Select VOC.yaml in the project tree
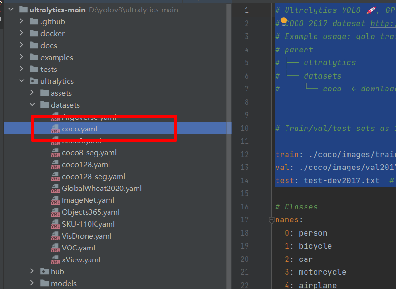 (x=79, y=248)
